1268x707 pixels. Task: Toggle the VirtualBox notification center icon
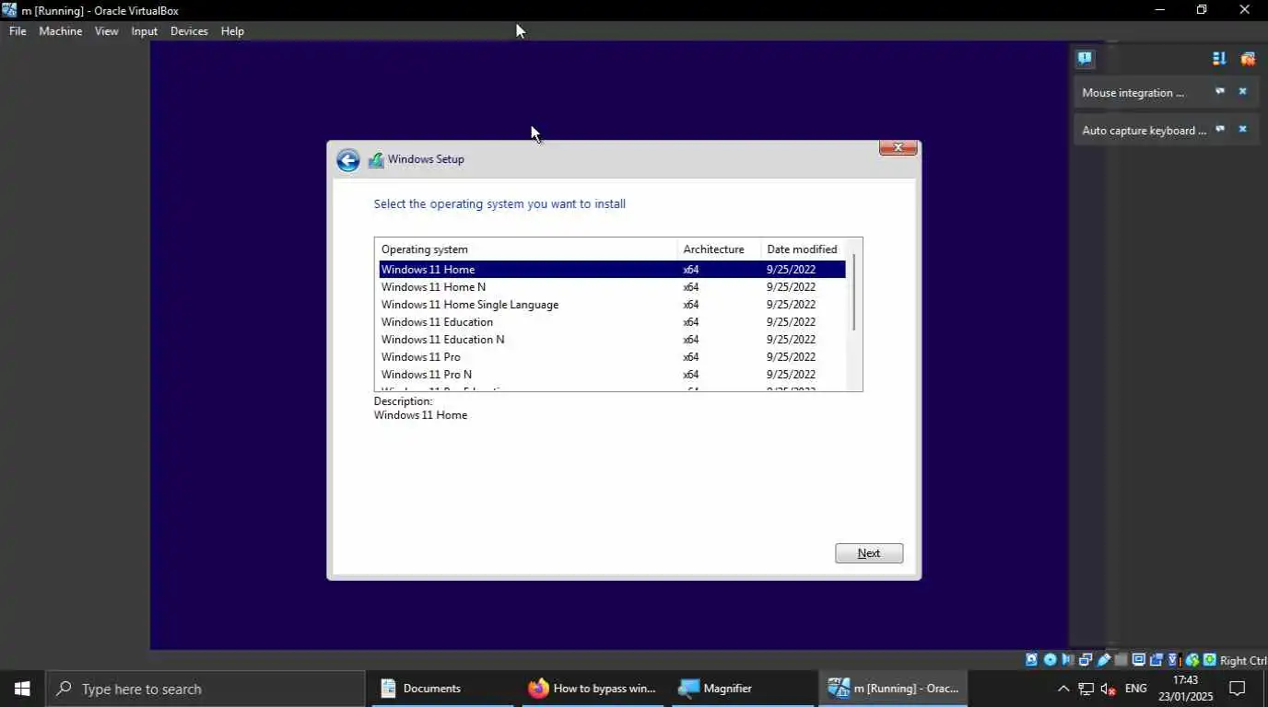click(1085, 58)
